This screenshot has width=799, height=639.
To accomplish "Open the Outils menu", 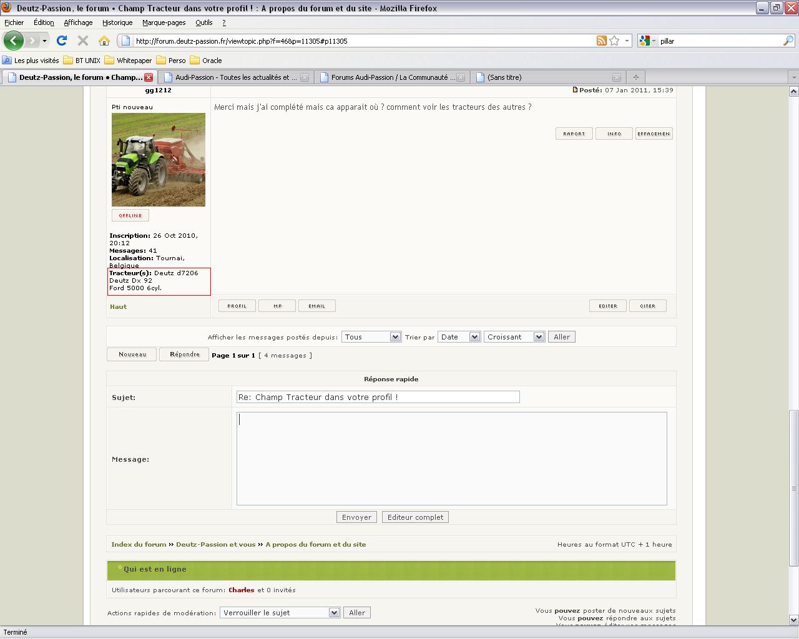I will pos(203,22).
